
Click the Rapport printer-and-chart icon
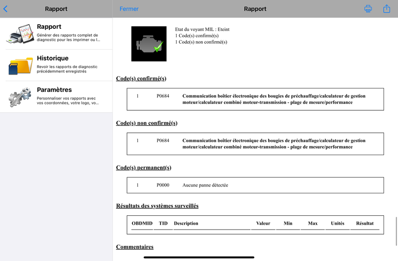[20, 33]
